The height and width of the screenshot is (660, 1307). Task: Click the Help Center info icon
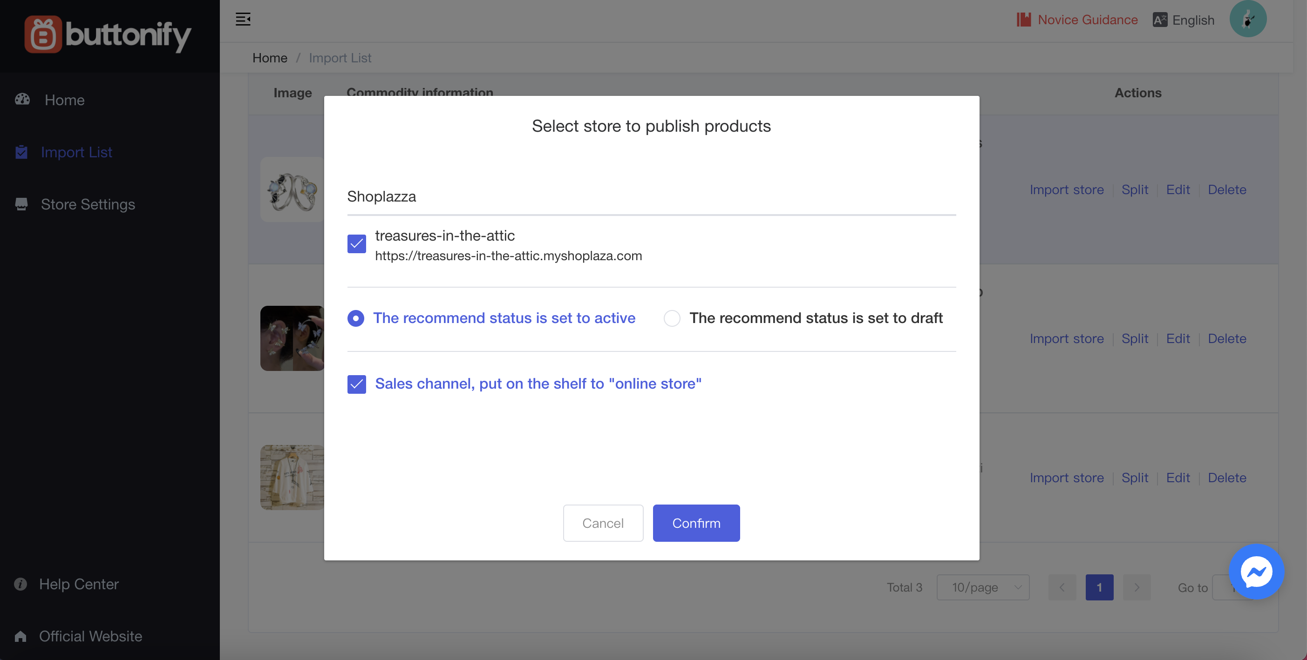(x=21, y=584)
